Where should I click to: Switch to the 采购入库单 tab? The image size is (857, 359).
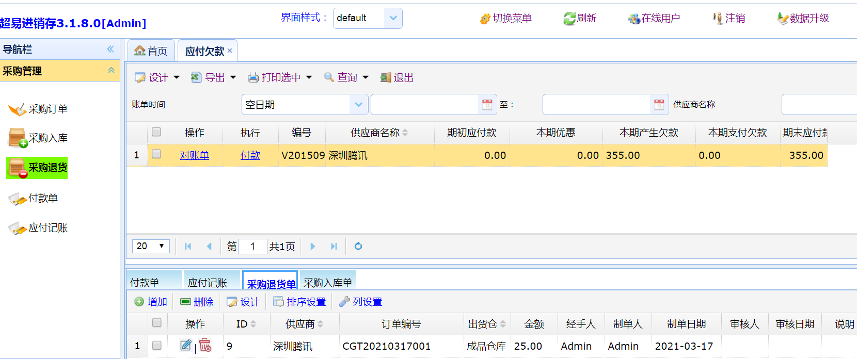[328, 282]
